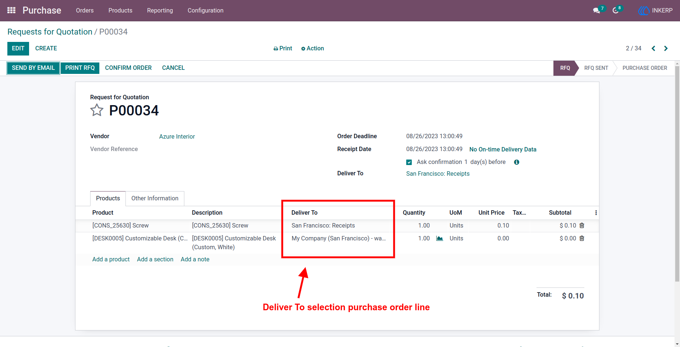Viewport: 680px width, 347px height.
Task: Send the RFQ by email
Action: click(33, 68)
